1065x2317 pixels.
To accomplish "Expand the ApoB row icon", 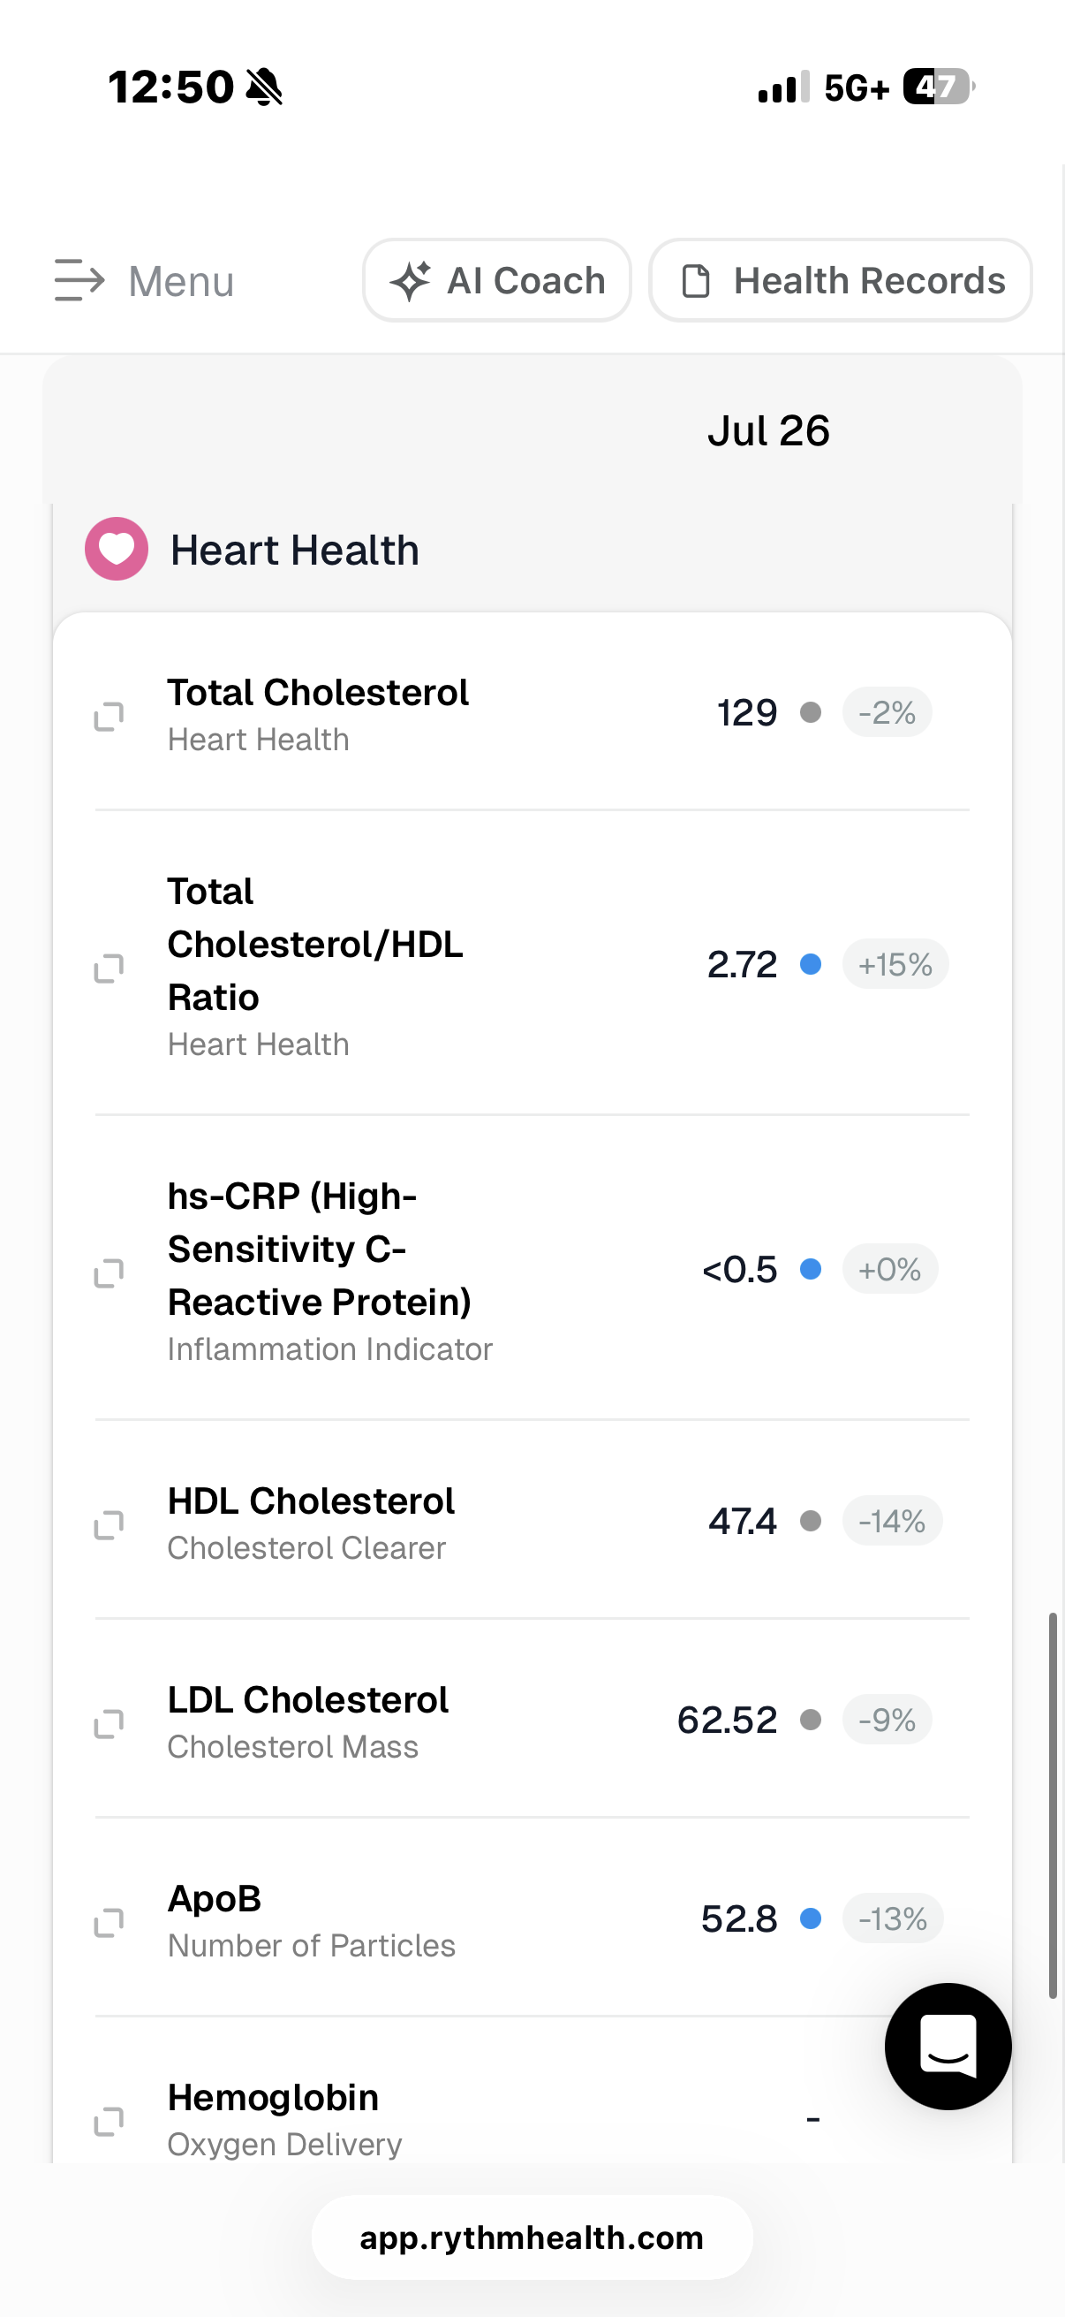I will [x=109, y=1922].
